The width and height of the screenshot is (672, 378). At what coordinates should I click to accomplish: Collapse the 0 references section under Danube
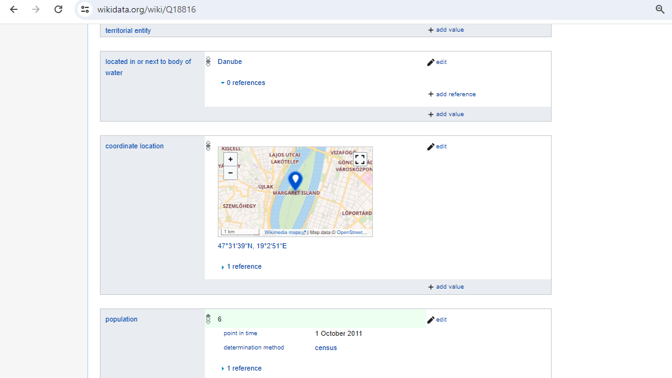pyautogui.click(x=243, y=83)
